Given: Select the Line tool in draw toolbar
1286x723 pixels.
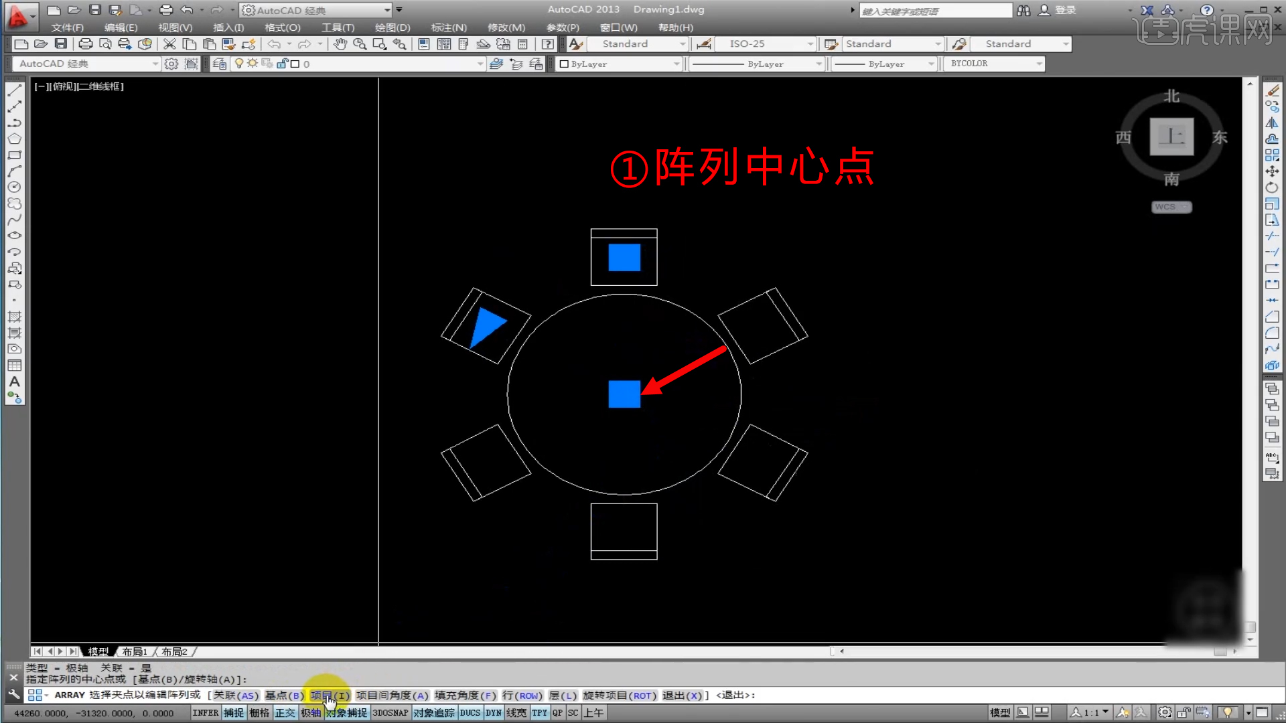Looking at the screenshot, I should (x=14, y=90).
